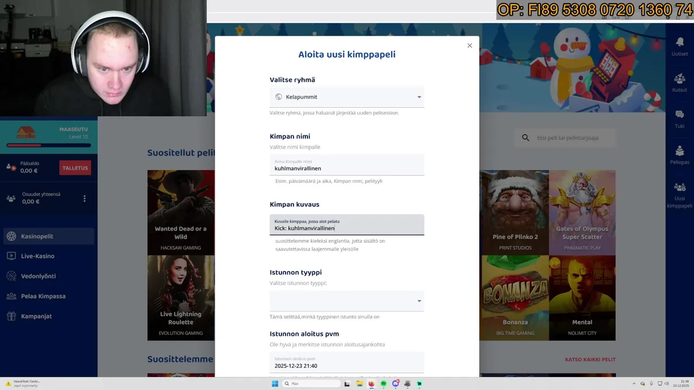Open File Explorer from the taskbar

coord(359,383)
